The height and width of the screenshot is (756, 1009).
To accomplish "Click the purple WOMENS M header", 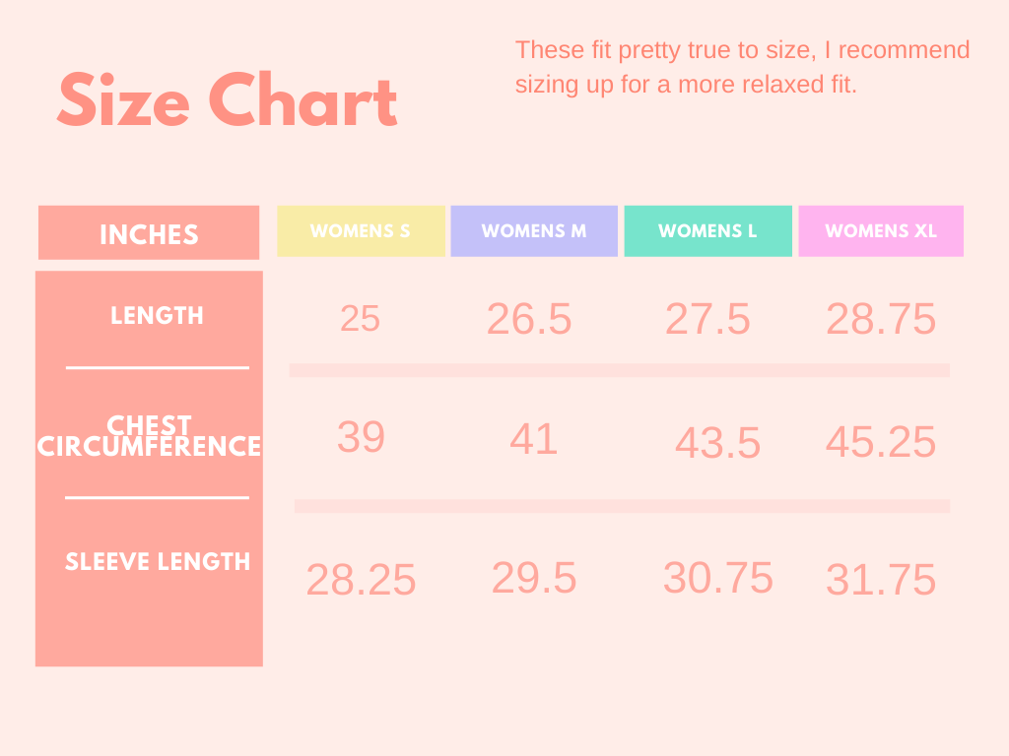I will (x=534, y=231).
